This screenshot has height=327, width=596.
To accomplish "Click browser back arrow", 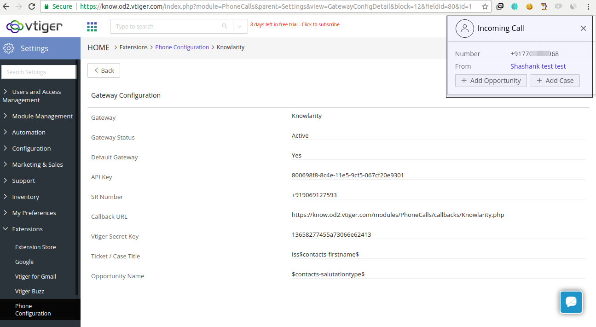I will pyautogui.click(x=6, y=6).
